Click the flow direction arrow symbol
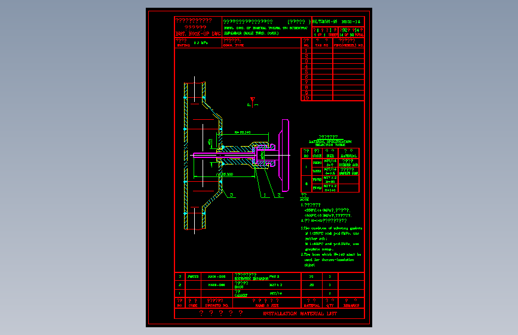518x335 pixels. [x=252, y=102]
